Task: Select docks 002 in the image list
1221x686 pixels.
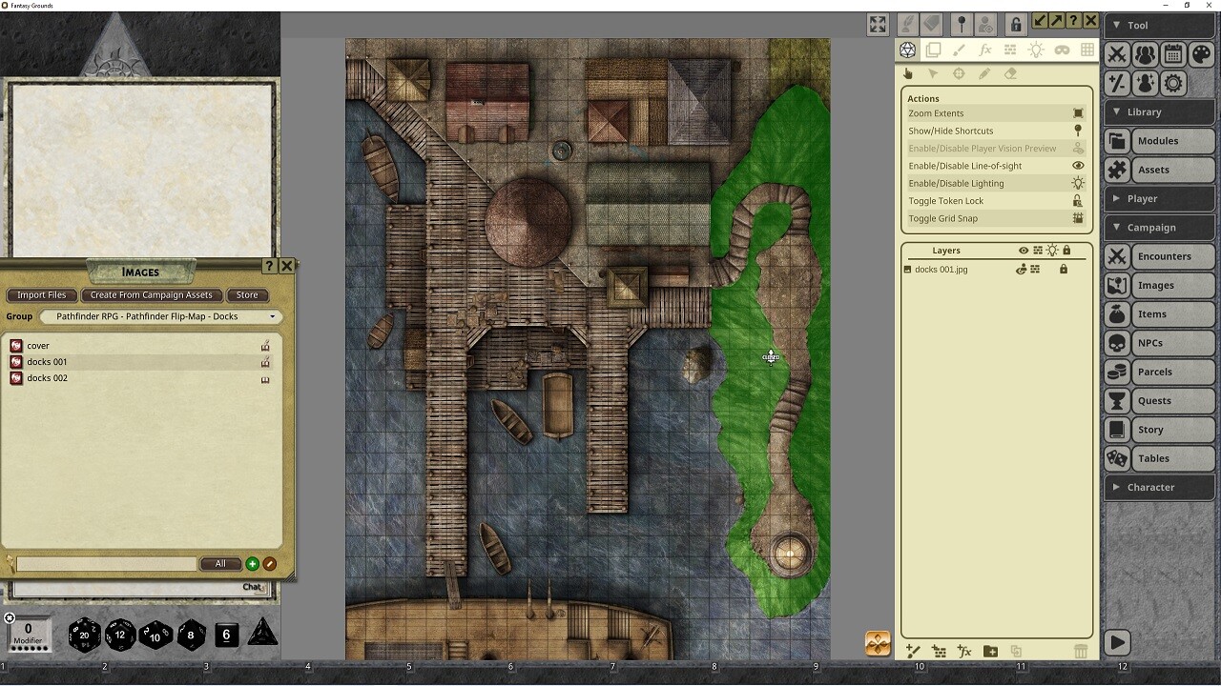Action: pyautogui.click(x=48, y=378)
